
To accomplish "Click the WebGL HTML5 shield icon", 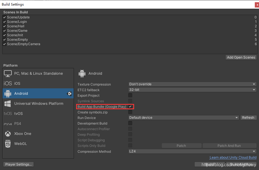I will [8, 144].
